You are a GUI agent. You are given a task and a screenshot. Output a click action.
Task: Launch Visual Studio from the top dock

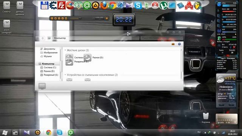(x=129, y=6)
